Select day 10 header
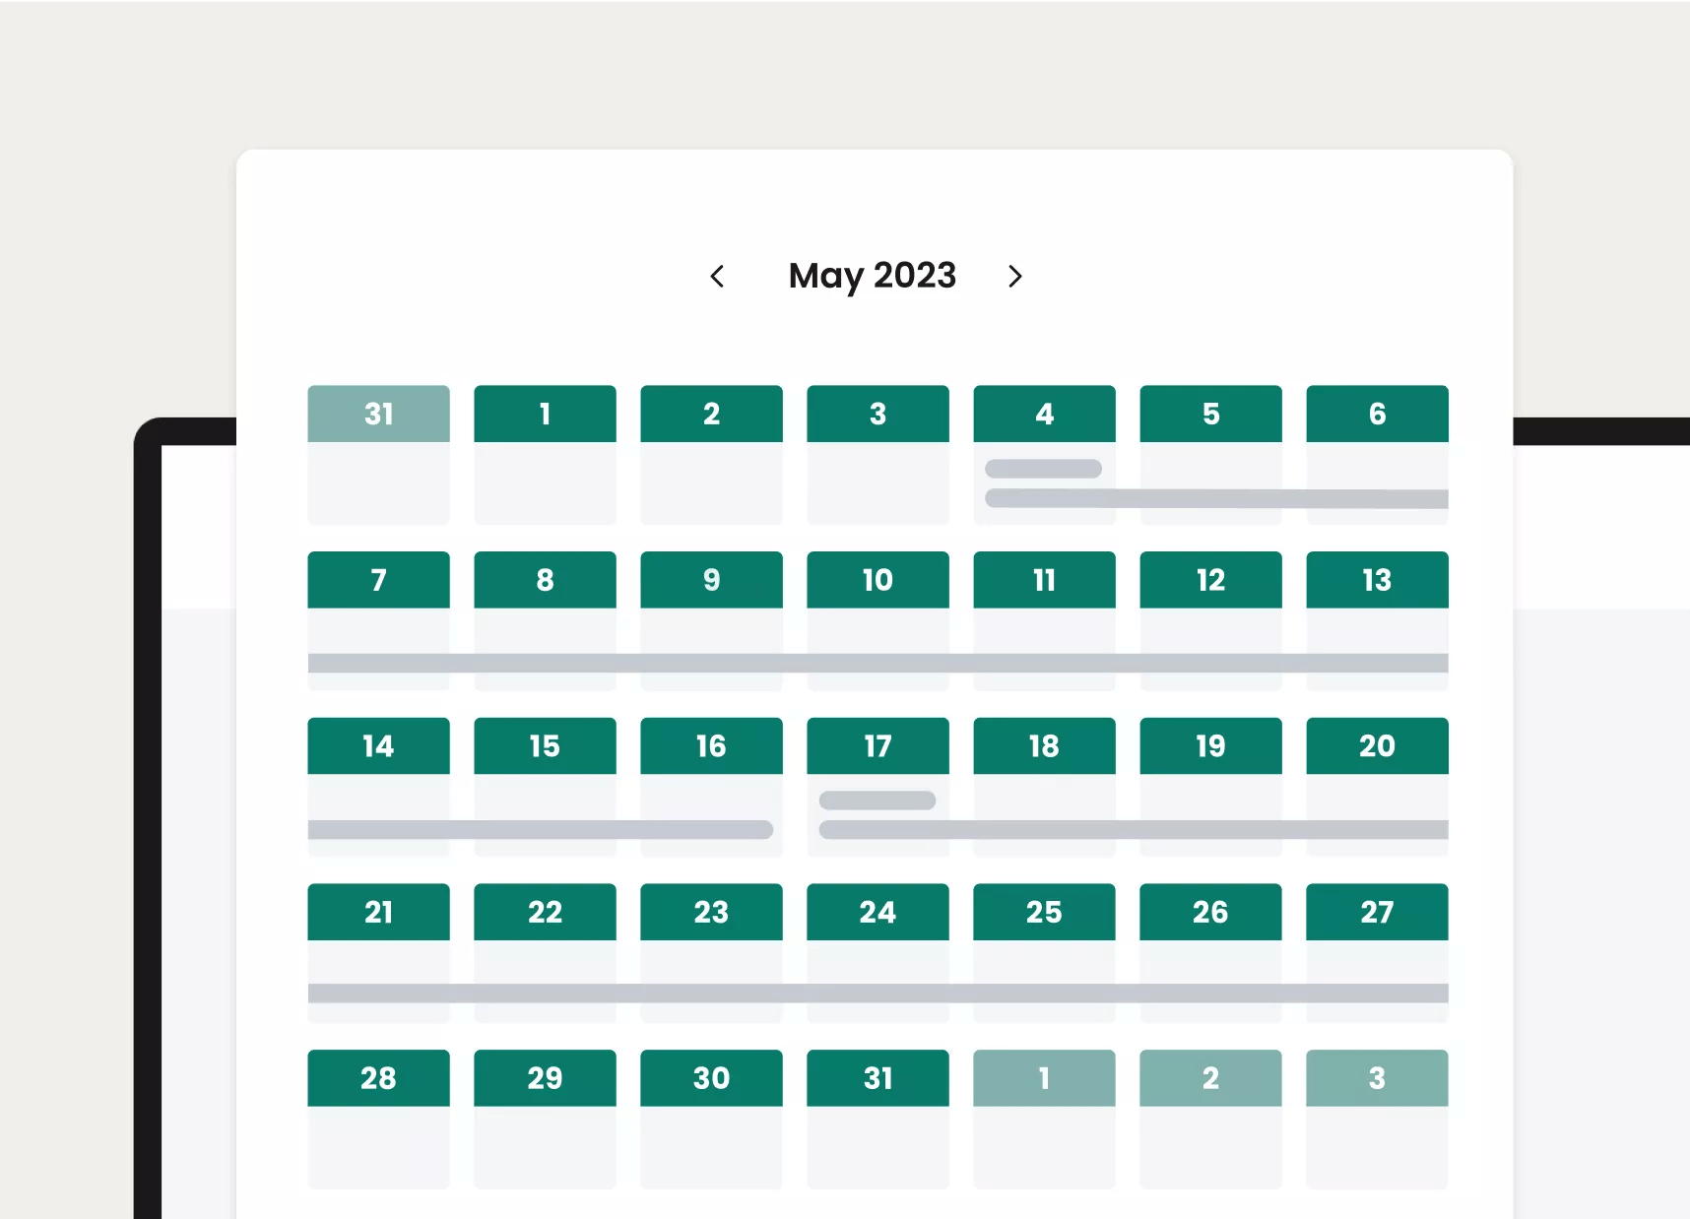The width and height of the screenshot is (1690, 1219). (x=877, y=580)
